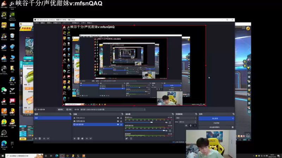The height and width of the screenshot is (158, 282).
Task: Open advanced audio properties gear in mixer
Action: tap(127, 138)
